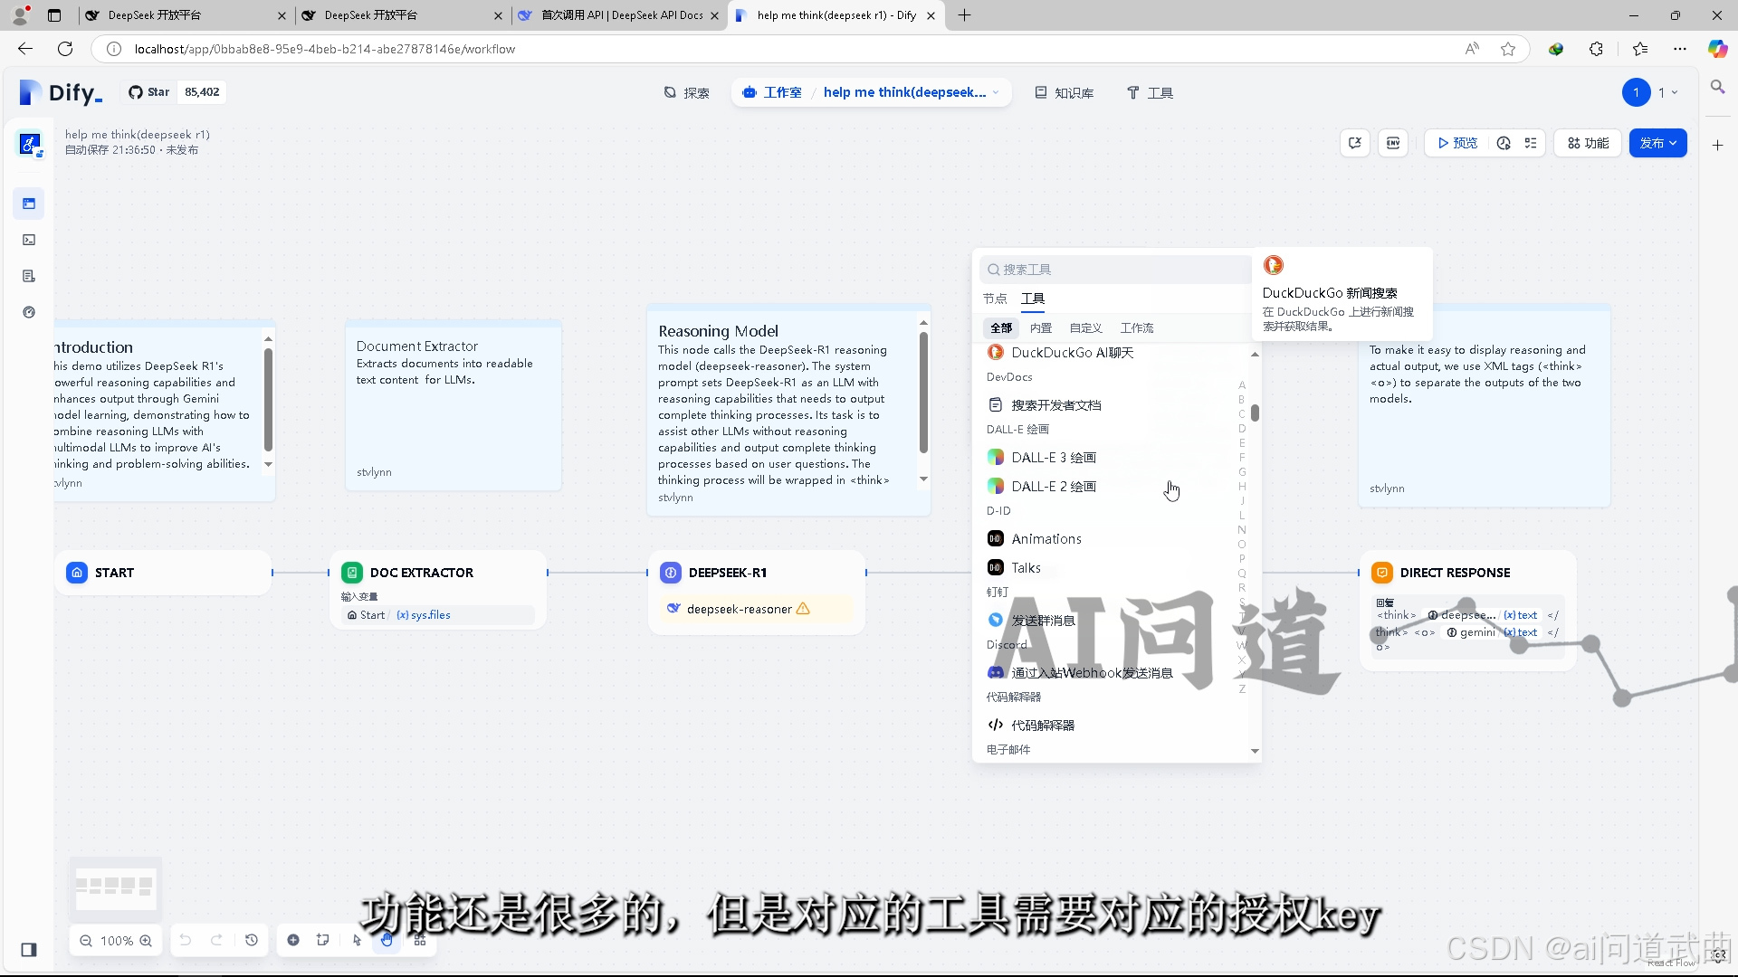Switch to the 首次调用 API DeepSeek browser tab

(618, 15)
